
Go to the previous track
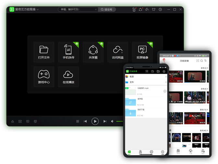tap(85, 121)
